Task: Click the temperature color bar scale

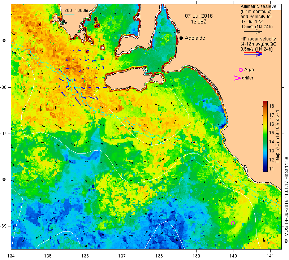Action: [x=265, y=136]
